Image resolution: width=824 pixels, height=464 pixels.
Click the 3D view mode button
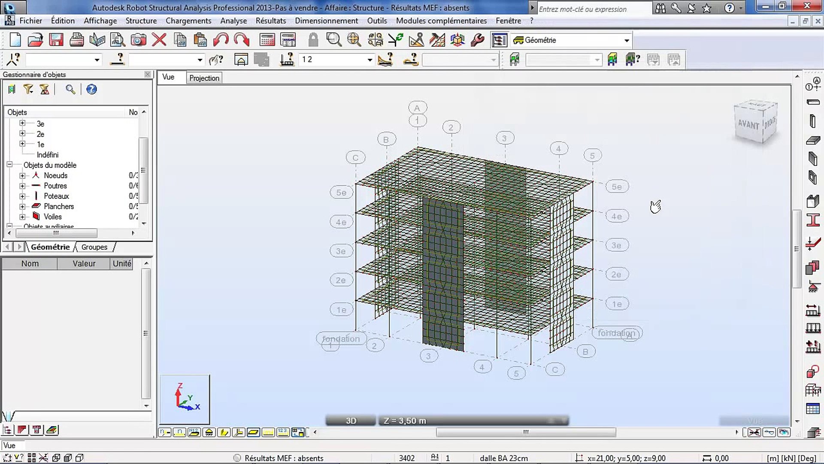351,421
